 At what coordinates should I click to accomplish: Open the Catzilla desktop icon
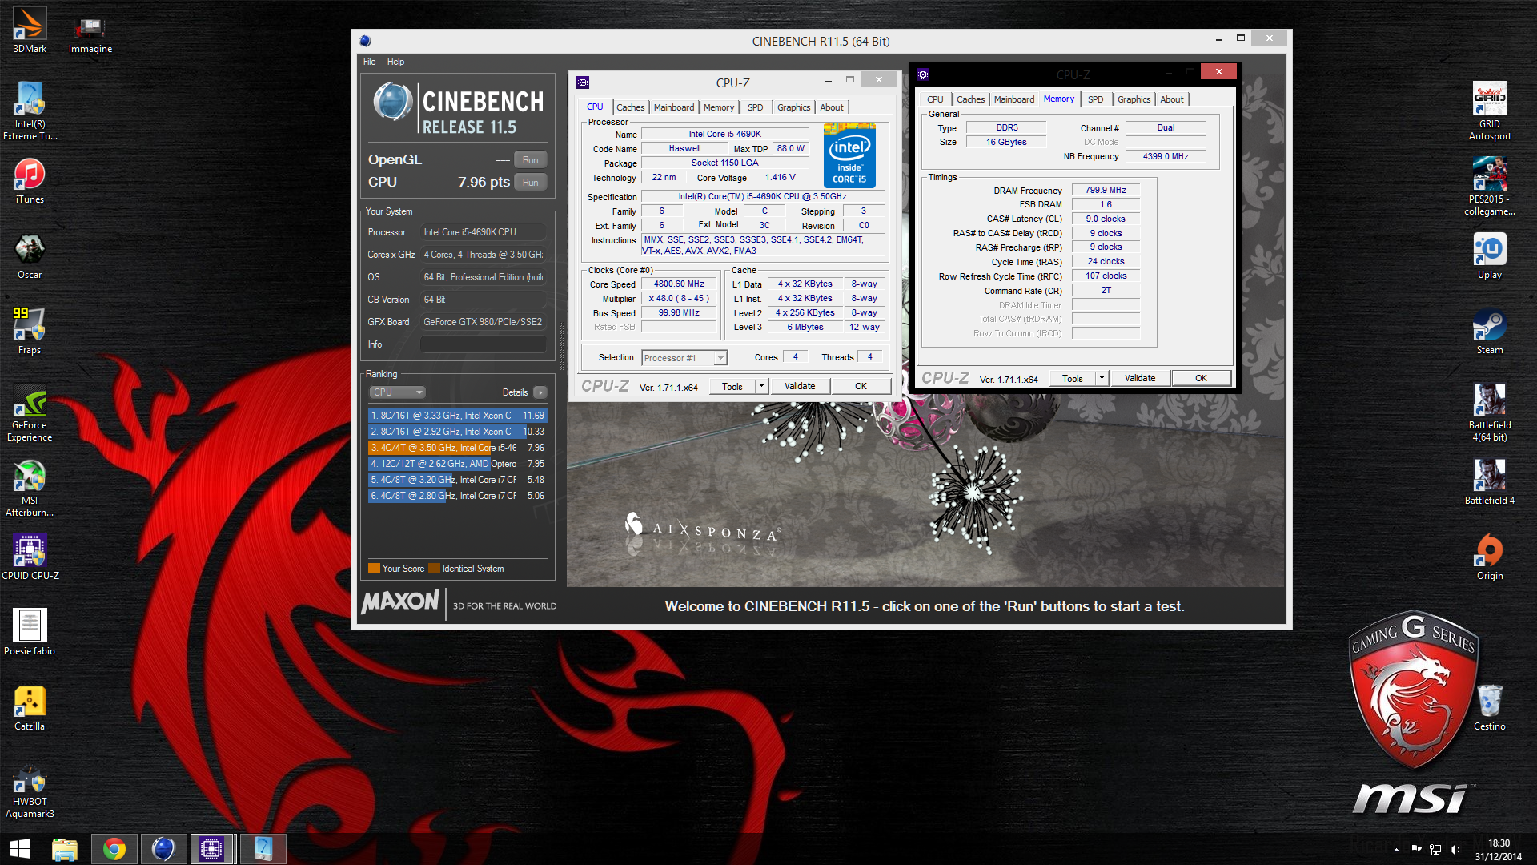point(30,708)
